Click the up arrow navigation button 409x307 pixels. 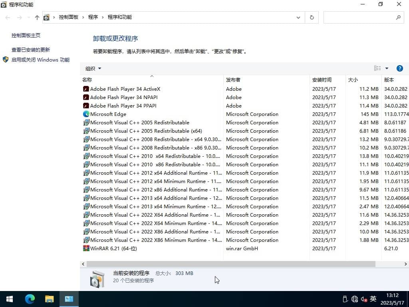pyautogui.click(x=37, y=17)
